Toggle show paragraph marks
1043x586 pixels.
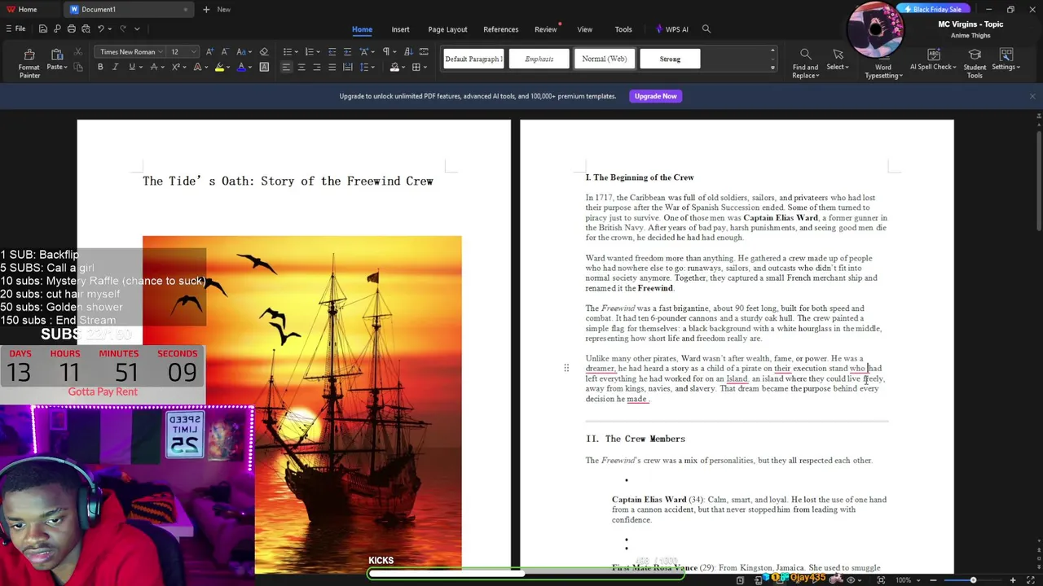pos(385,52)
